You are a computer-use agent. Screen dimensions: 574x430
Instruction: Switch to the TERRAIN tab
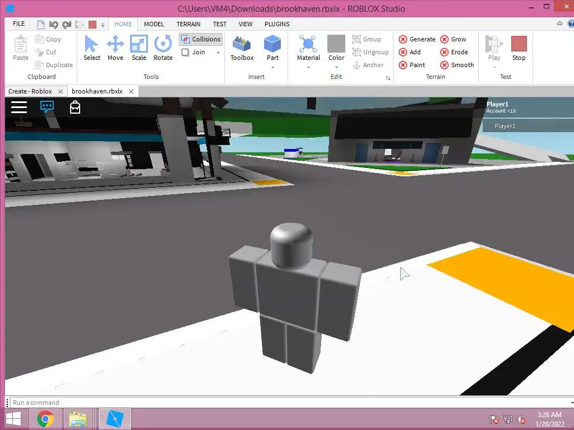(x=188, y=24)
